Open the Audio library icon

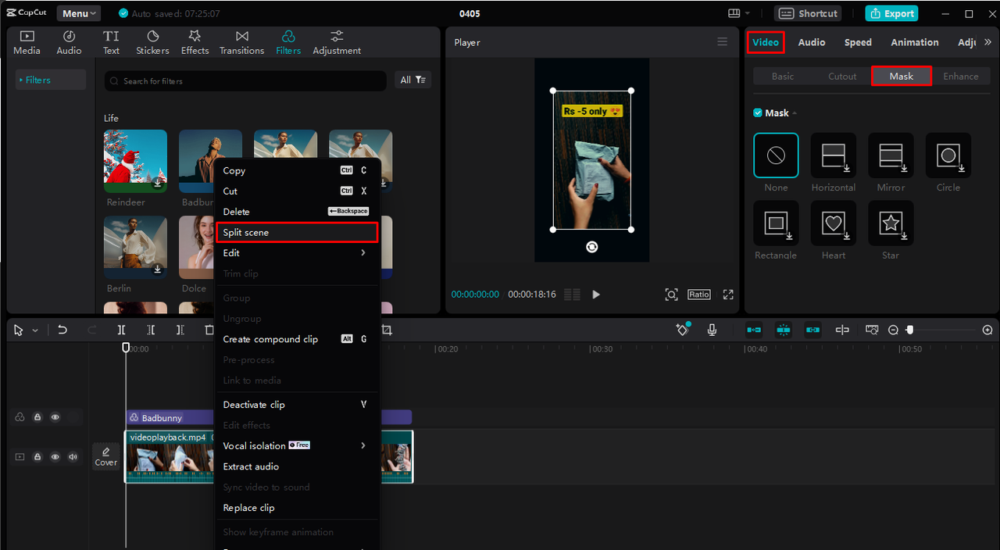(x=69, y=42)
